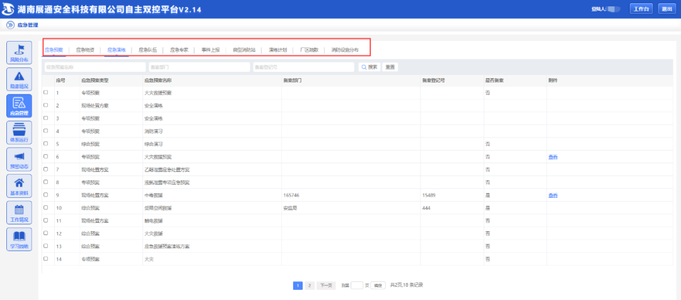
Task: Open 查看 attachment link in row 6
Action: pos(553,157)
